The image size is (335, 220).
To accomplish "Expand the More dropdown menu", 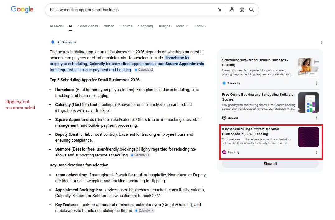I will (182, 26).
